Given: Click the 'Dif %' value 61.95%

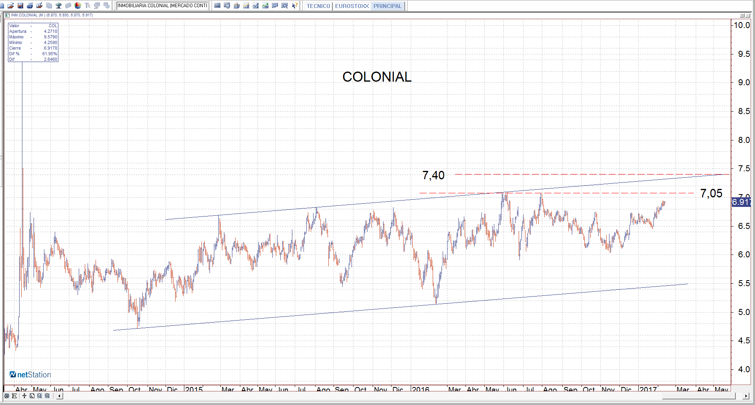Looking at the screenshot, I should [x=50, y=54].
